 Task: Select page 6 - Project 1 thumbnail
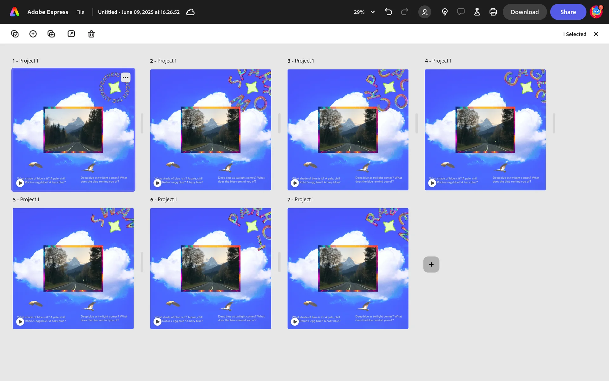pyautogui.click(x=210, y=268)
